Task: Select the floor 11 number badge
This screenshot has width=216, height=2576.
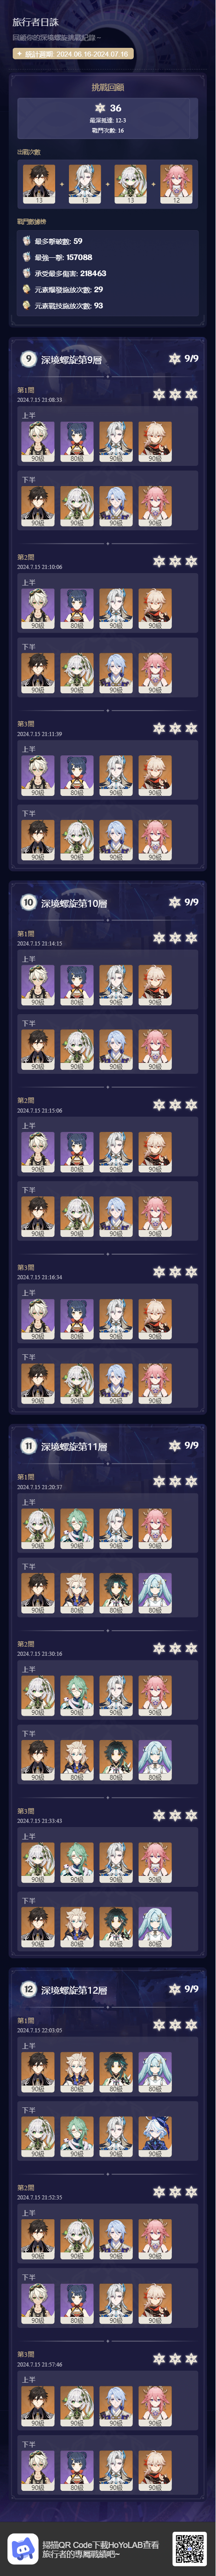Action: tap(28, 1446)
